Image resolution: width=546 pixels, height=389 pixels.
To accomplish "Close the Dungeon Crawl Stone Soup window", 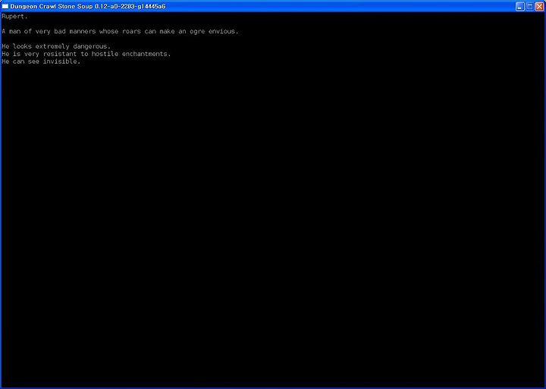I will 539,6.
